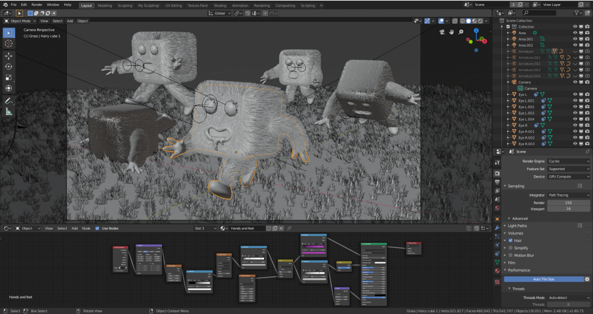Switch to the Sculpting workspace tab
Image resolution: width=593 pixels, height=314 pixels.
point(125,5)
